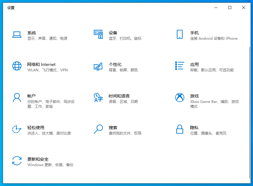Open 设备 via its keyboard-speaker icon

(98, 34)
